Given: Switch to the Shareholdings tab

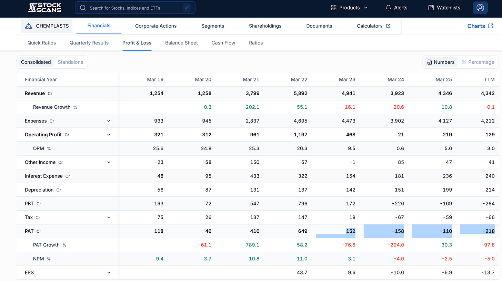Looking at the screenshot, I should (265, 26).
